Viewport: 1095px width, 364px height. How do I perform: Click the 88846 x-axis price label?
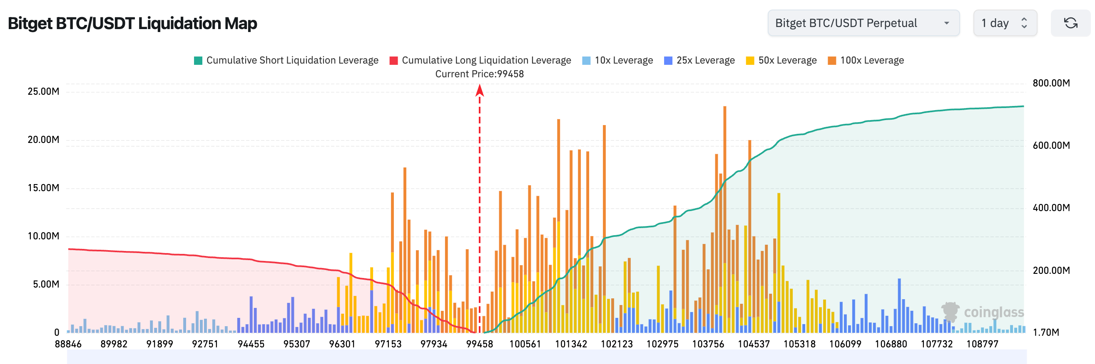68,344
